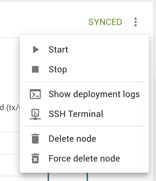Click the square stop icon

(x=35, y=69)
